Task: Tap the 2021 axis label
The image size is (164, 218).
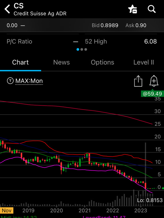Action: [x=84, y=210]
